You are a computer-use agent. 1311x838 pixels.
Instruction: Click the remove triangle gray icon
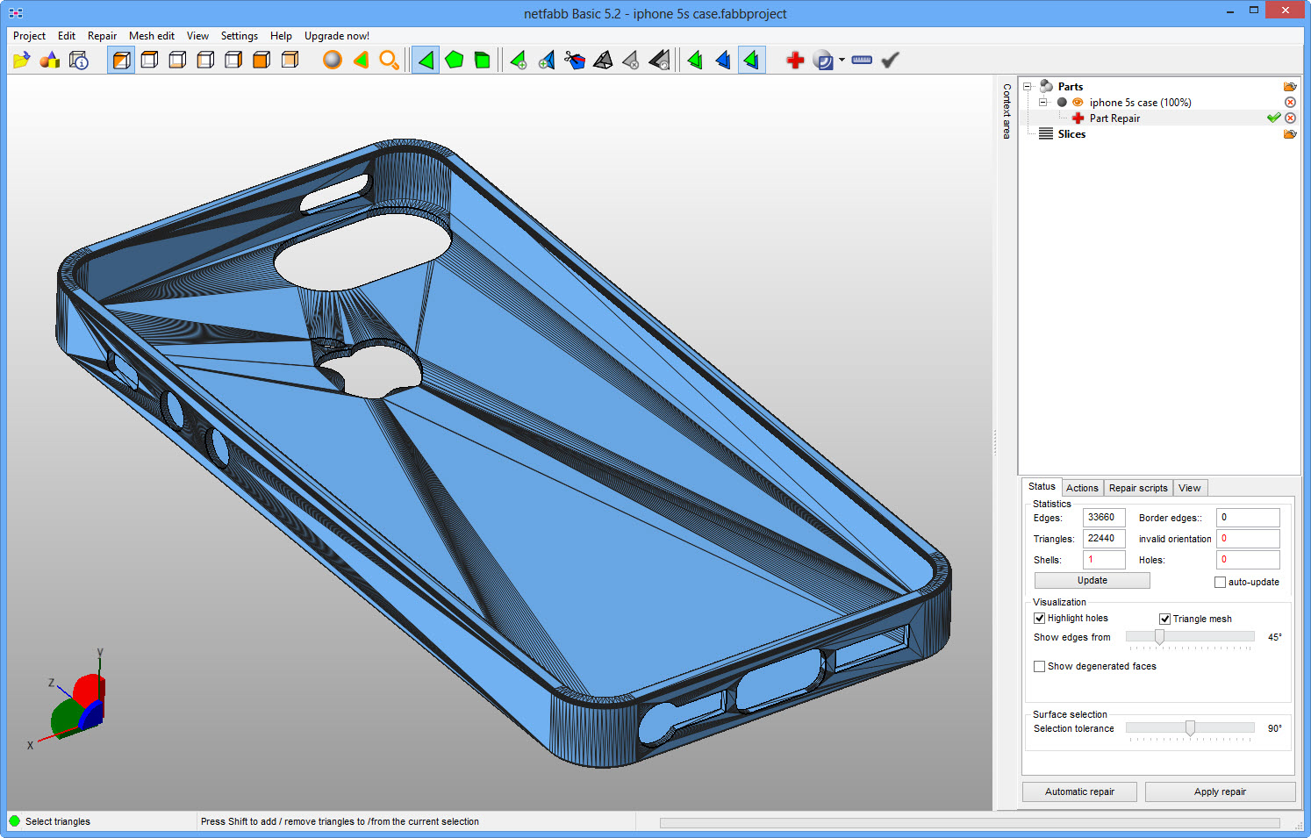[x=631, y=60]
